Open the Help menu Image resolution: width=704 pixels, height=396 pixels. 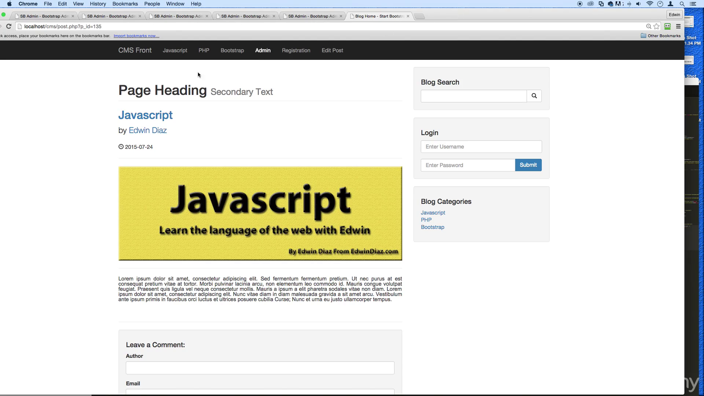pyautogui.click(x=196, y=4)
